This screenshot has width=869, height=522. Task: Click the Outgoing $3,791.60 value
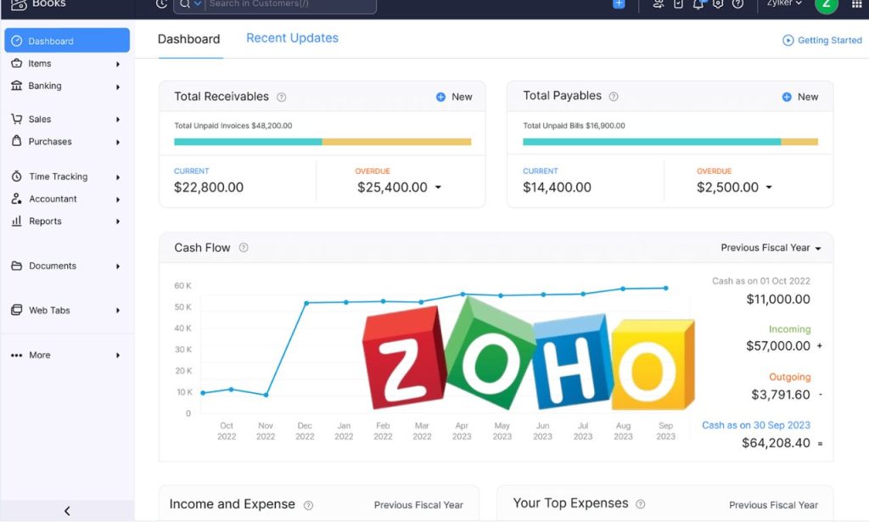coord(781,395)
